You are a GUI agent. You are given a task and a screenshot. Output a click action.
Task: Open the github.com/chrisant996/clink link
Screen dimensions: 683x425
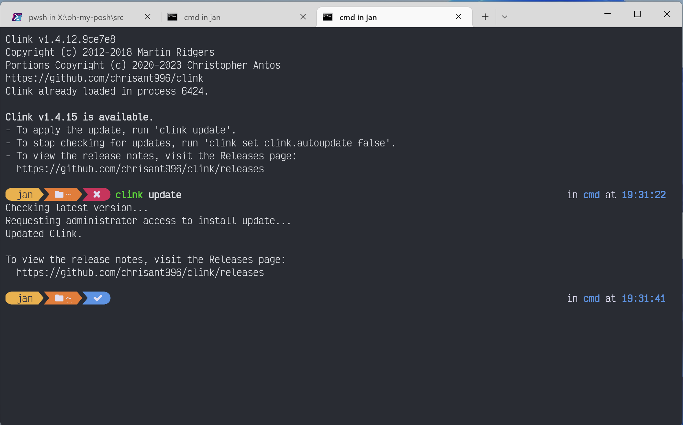click(x=104, y=78)
